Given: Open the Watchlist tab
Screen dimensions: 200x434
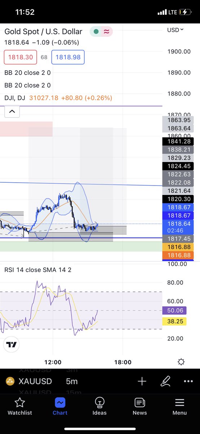Looking at the screenshot, I should pos(20,407).
